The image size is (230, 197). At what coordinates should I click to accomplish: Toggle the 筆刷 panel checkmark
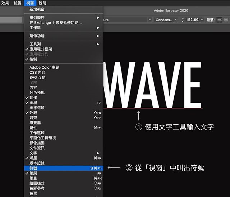(64, 173)
